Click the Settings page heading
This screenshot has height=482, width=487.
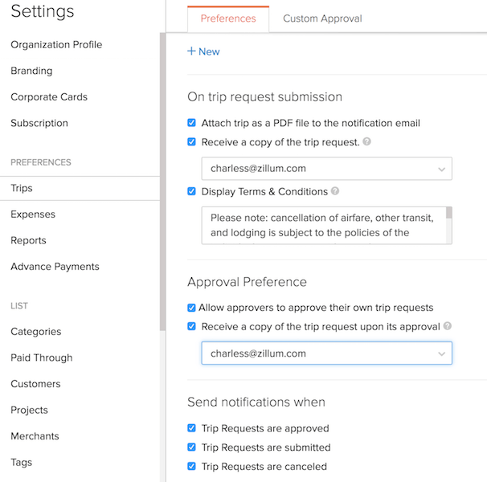point(43,11)
